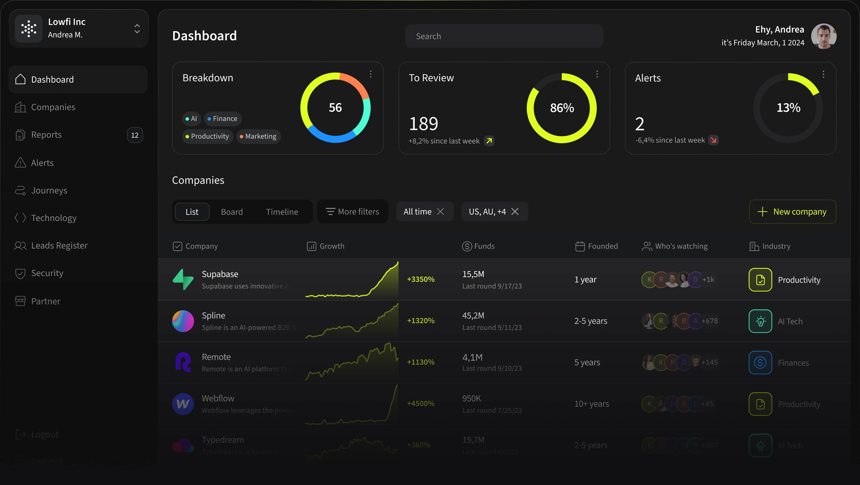Open the Journeys route icon
This screenshot has width=860, height=485.
(20, 190)
